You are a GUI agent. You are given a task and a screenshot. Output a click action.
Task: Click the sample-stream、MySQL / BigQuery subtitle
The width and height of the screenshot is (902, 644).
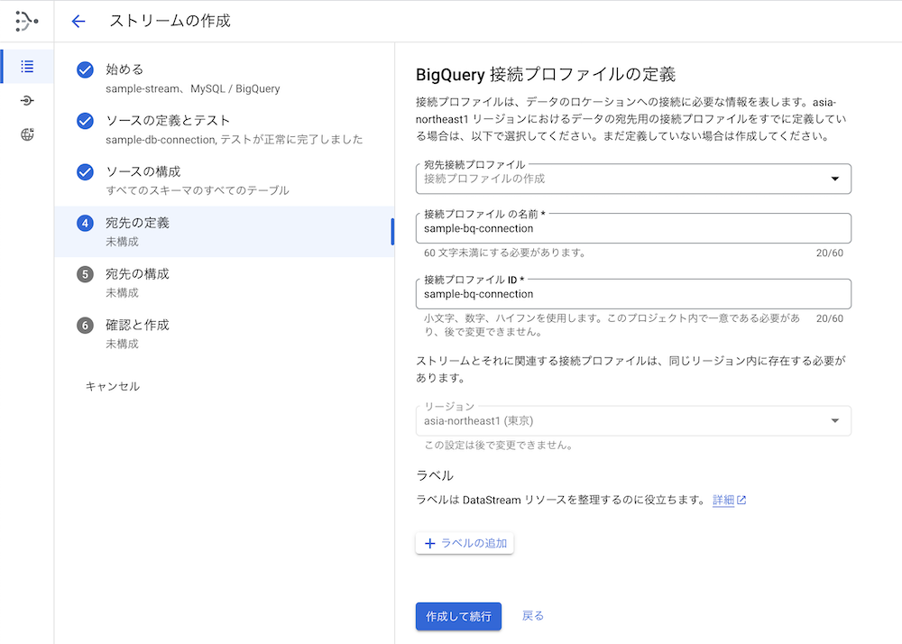193,89
